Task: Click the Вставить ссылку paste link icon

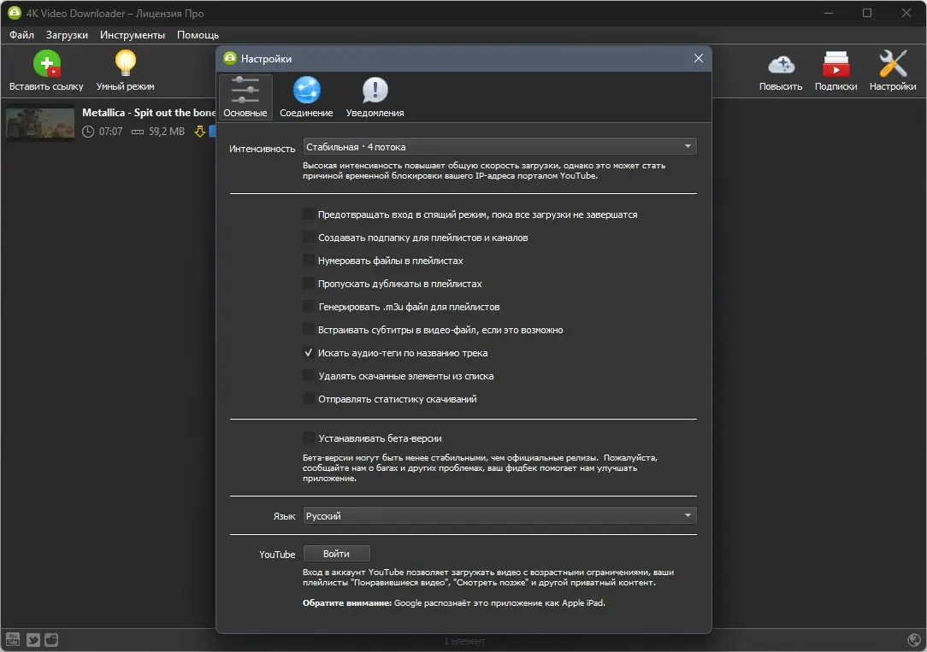Action: (x=47, y=64)
